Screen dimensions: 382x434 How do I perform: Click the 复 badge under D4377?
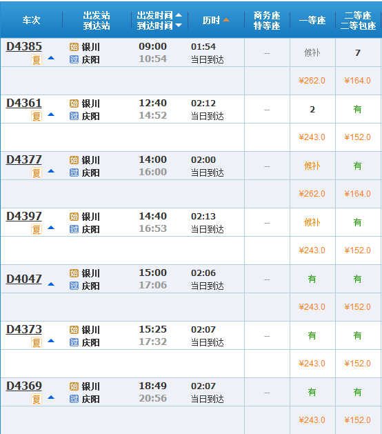point(37,172)
